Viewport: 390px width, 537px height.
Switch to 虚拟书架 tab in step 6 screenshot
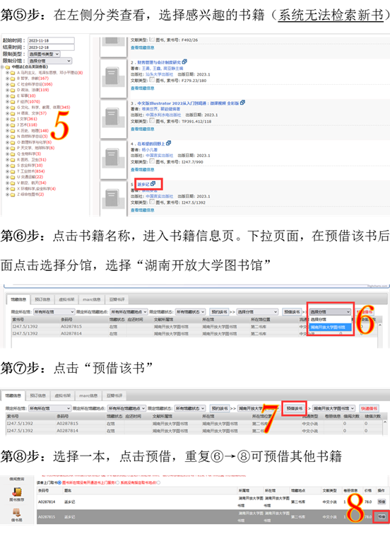(x=66, y=299)
